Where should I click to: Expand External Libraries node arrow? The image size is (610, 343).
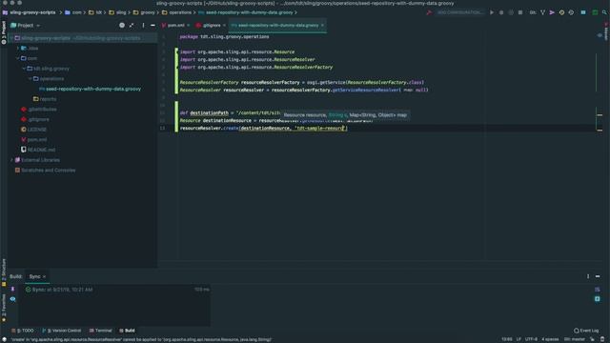11,160
